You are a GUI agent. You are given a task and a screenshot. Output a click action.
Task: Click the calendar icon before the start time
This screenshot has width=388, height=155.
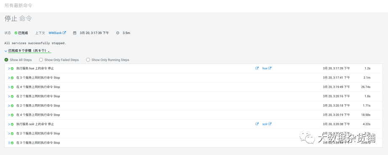(x=74, y=33)
